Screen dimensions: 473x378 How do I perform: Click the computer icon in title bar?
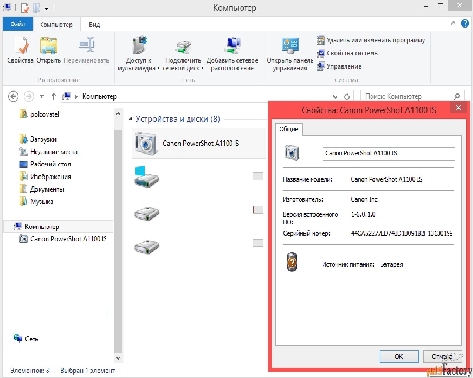click(7, 7)
